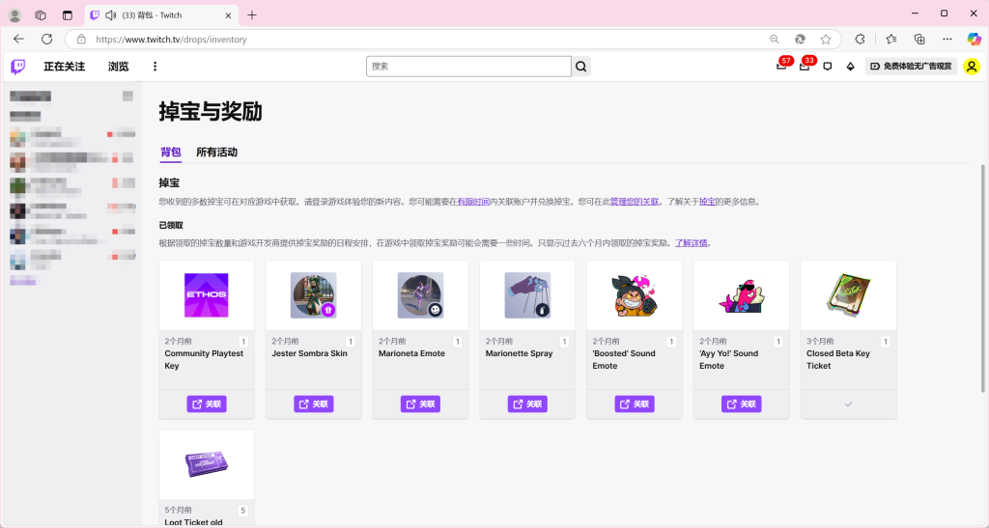Open 浏览 in the top nav
The image size is (989, 528).
pyautogui.click(x=119, y=67)
